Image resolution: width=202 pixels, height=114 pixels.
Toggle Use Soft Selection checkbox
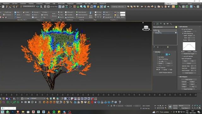pyautogui.click(x=182, y=29)
